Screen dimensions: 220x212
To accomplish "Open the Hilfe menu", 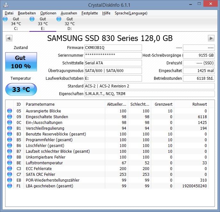I will coord(106,13).
